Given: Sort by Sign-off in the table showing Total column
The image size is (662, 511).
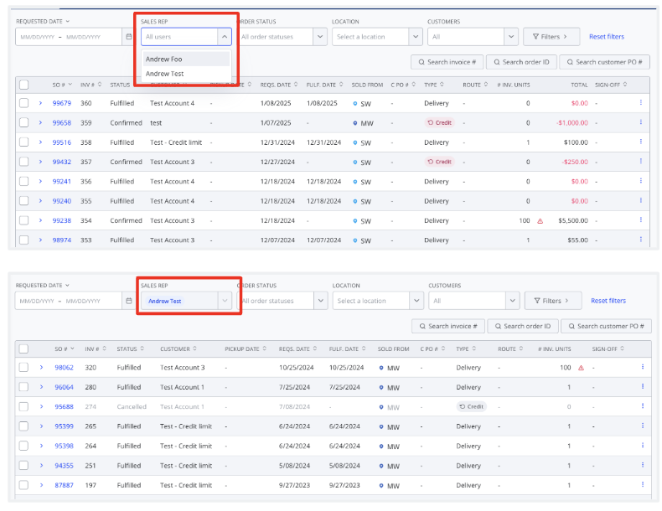Looking at the screenshot, I should 611,85.
